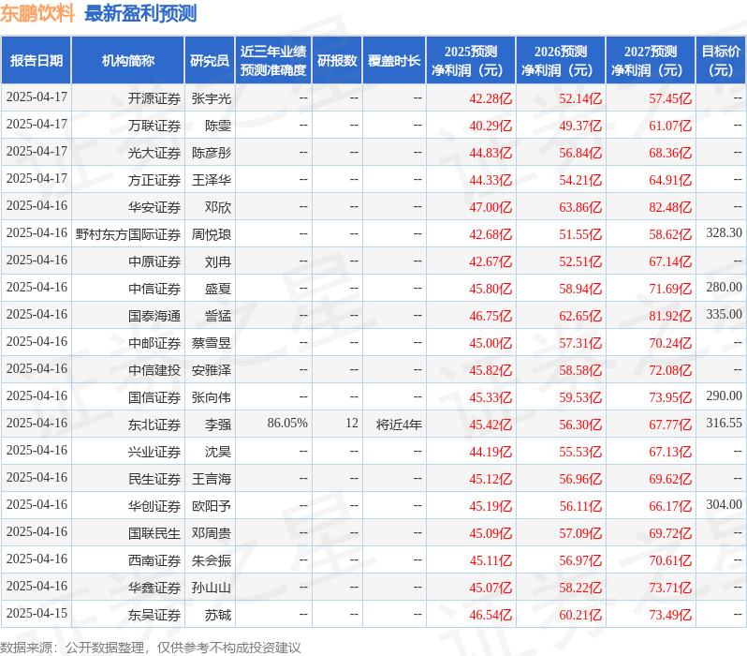Click the 目标价 column header

pos(721,61)
